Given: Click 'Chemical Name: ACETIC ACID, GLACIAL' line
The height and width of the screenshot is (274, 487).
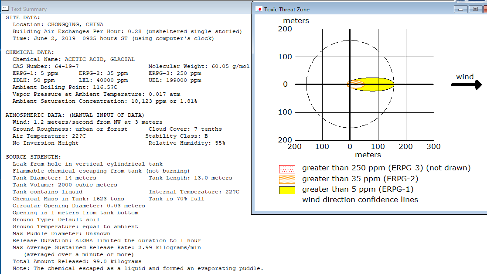Looking at the screenshot, I should click(74, 59).
